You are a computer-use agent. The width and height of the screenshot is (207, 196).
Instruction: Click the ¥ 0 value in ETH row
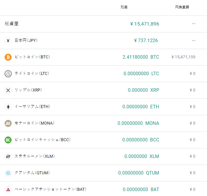[192, 107]
